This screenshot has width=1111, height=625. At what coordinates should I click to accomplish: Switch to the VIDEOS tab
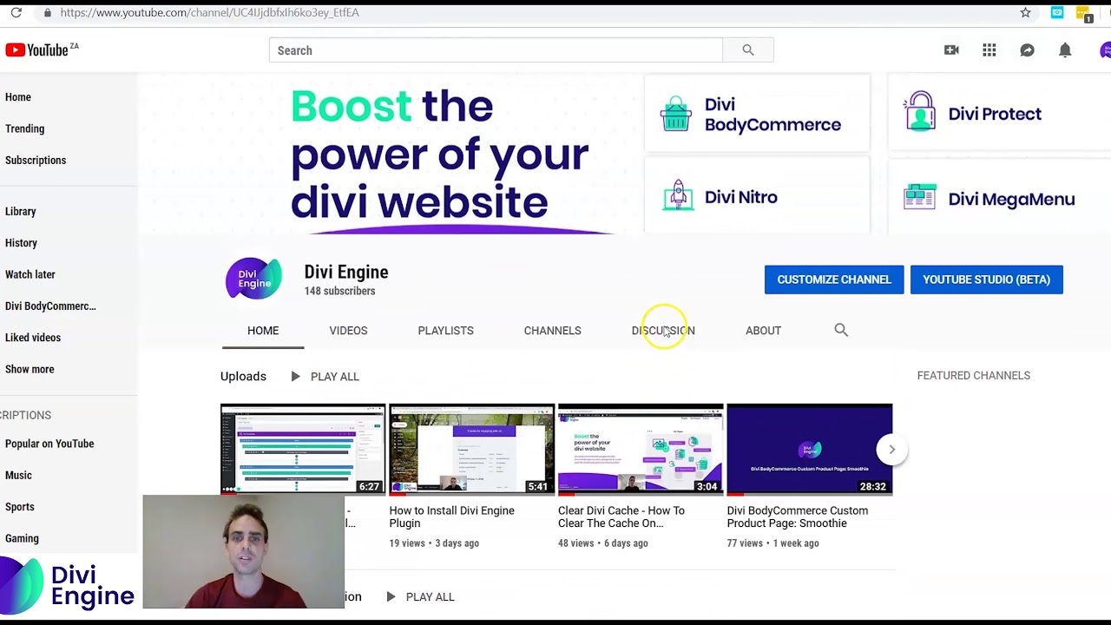point(348,331)
